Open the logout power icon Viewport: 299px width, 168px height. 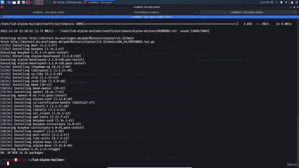297,2
